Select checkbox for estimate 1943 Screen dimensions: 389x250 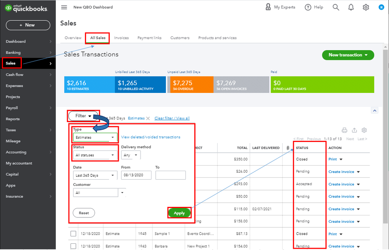click(73, 246)
